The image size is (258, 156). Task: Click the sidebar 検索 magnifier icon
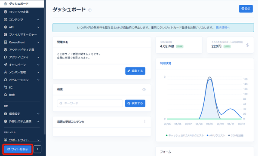click(6, 95)
